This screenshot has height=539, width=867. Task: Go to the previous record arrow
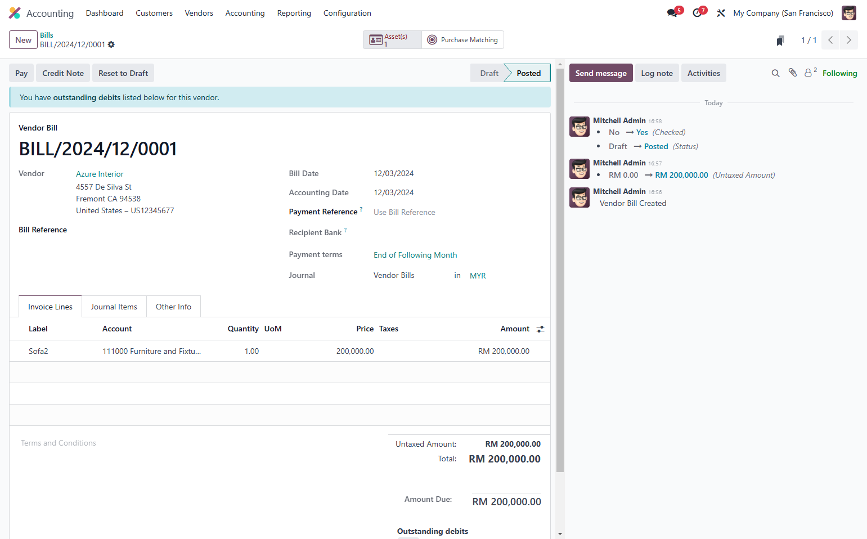click(830, 40)
